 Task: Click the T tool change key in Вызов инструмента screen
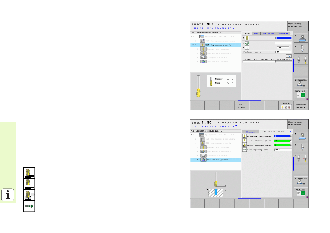[301, 61]
